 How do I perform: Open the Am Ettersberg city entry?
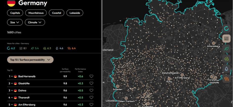(x=50, y=104)
